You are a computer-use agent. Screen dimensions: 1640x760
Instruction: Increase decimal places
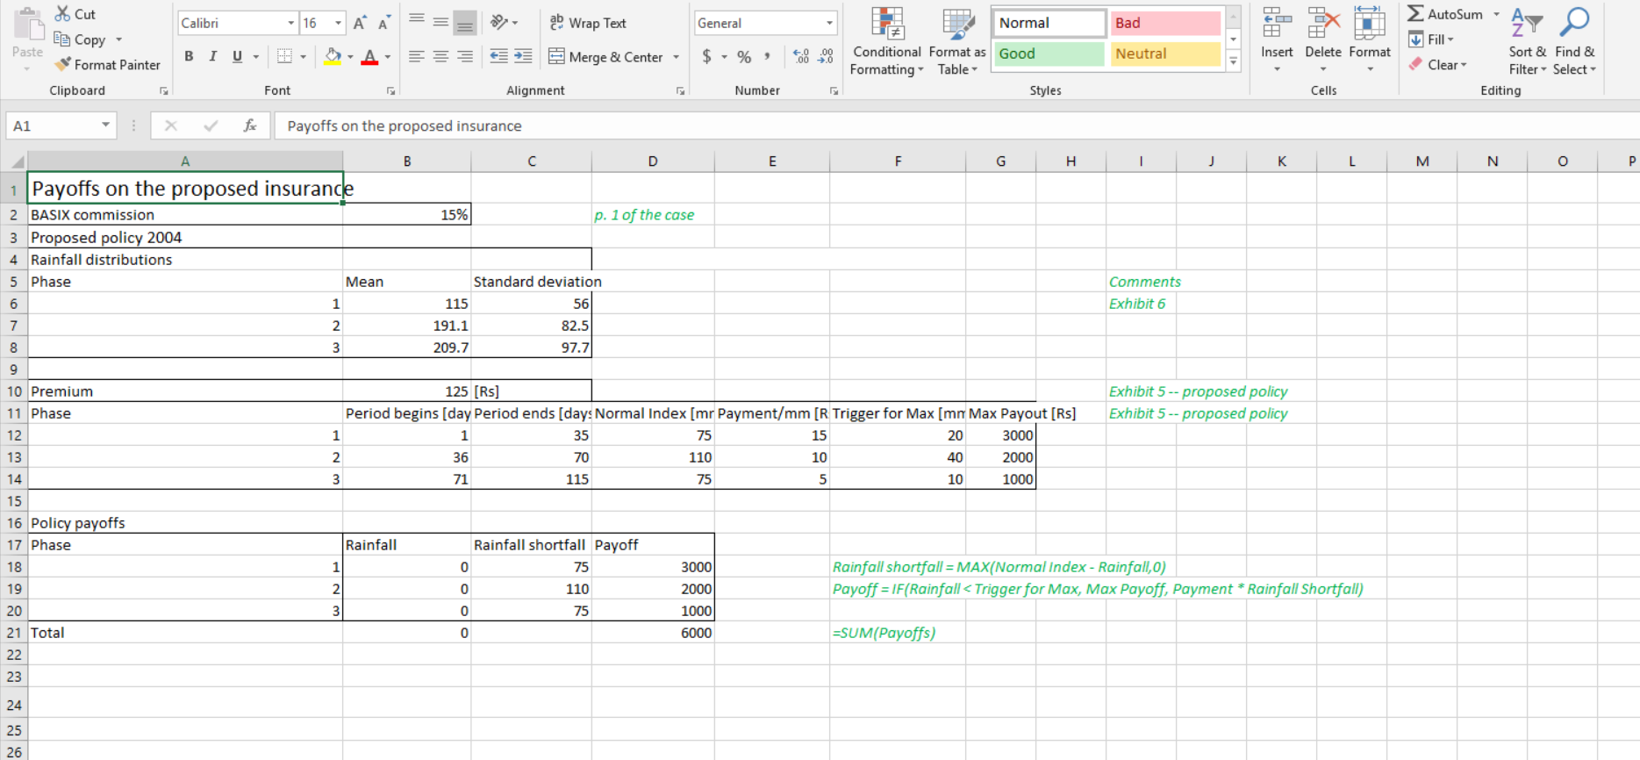(801, 56)
